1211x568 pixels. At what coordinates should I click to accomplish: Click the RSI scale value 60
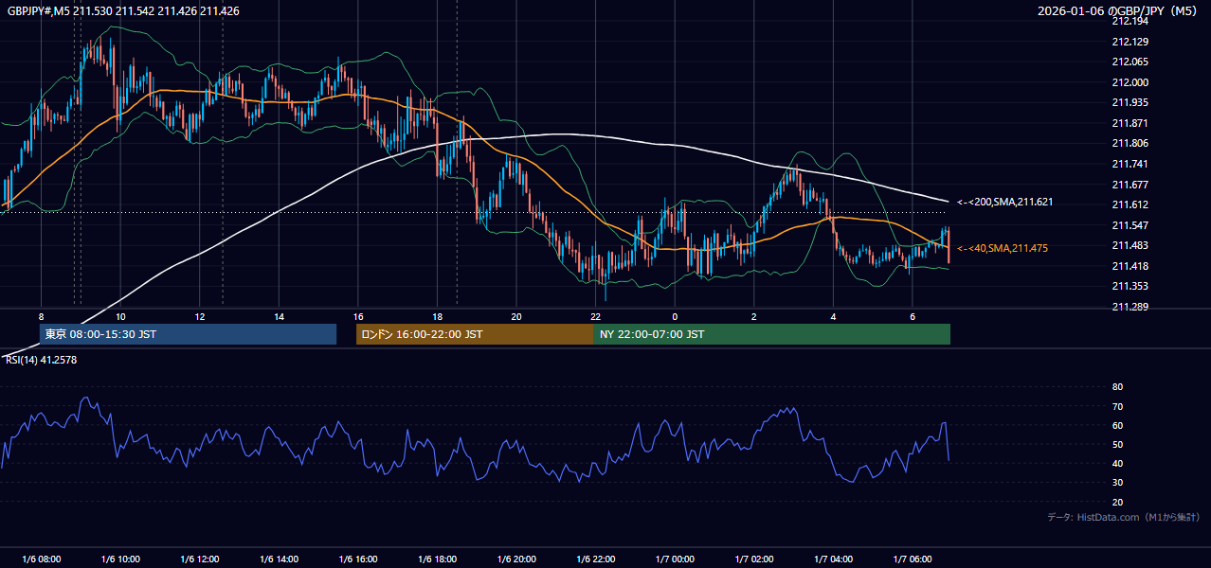coord(1117,425)
